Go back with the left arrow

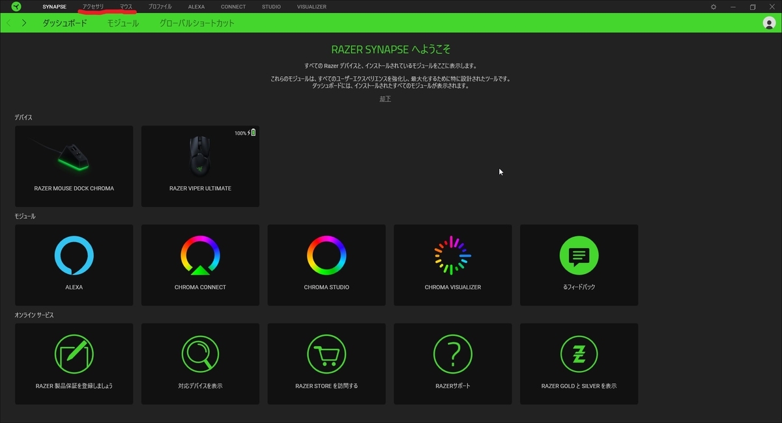coord(8,23)
